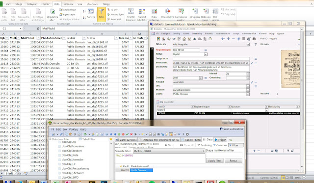Click Anslutningar in Excel ribbon

(x=68, y=10)
